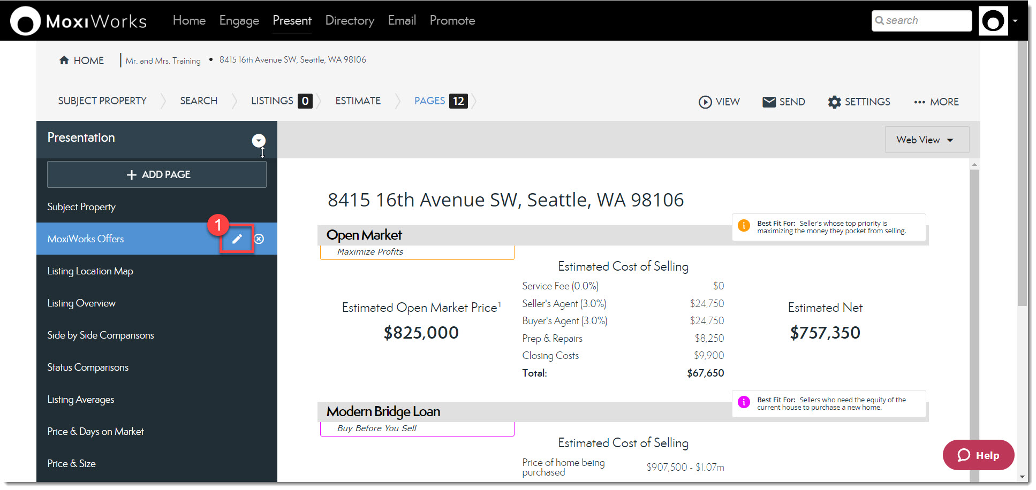Collapse the Presentation panel arrow
Viewport: 1036px width, 490px height.
pyautogui.click(x=259, y=140)
